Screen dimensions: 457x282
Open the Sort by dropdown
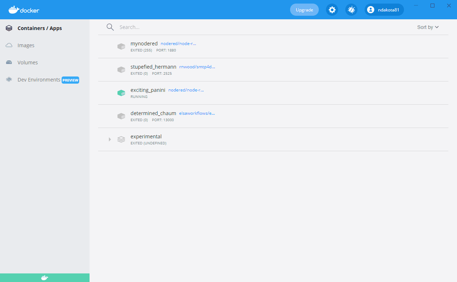pyautogui.click(x=427, y=27)
